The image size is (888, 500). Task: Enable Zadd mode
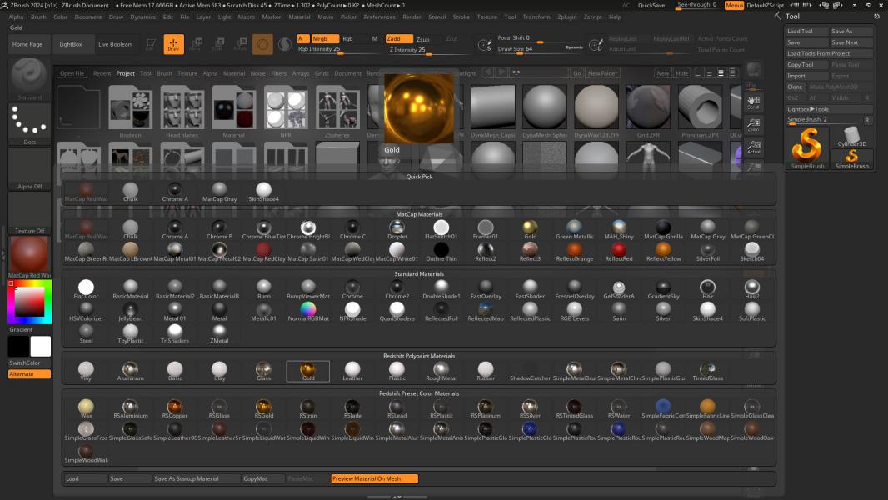tap(399, 39)
